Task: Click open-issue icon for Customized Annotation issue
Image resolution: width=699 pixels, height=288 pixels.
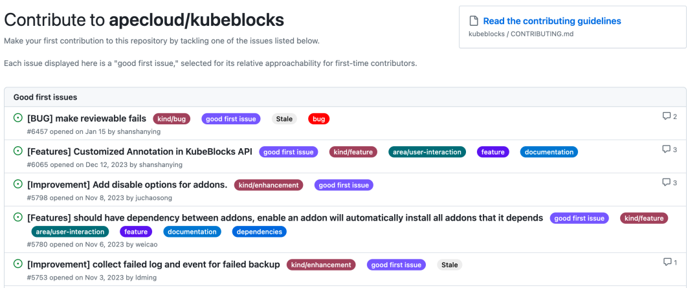Action: coord(18,151)
